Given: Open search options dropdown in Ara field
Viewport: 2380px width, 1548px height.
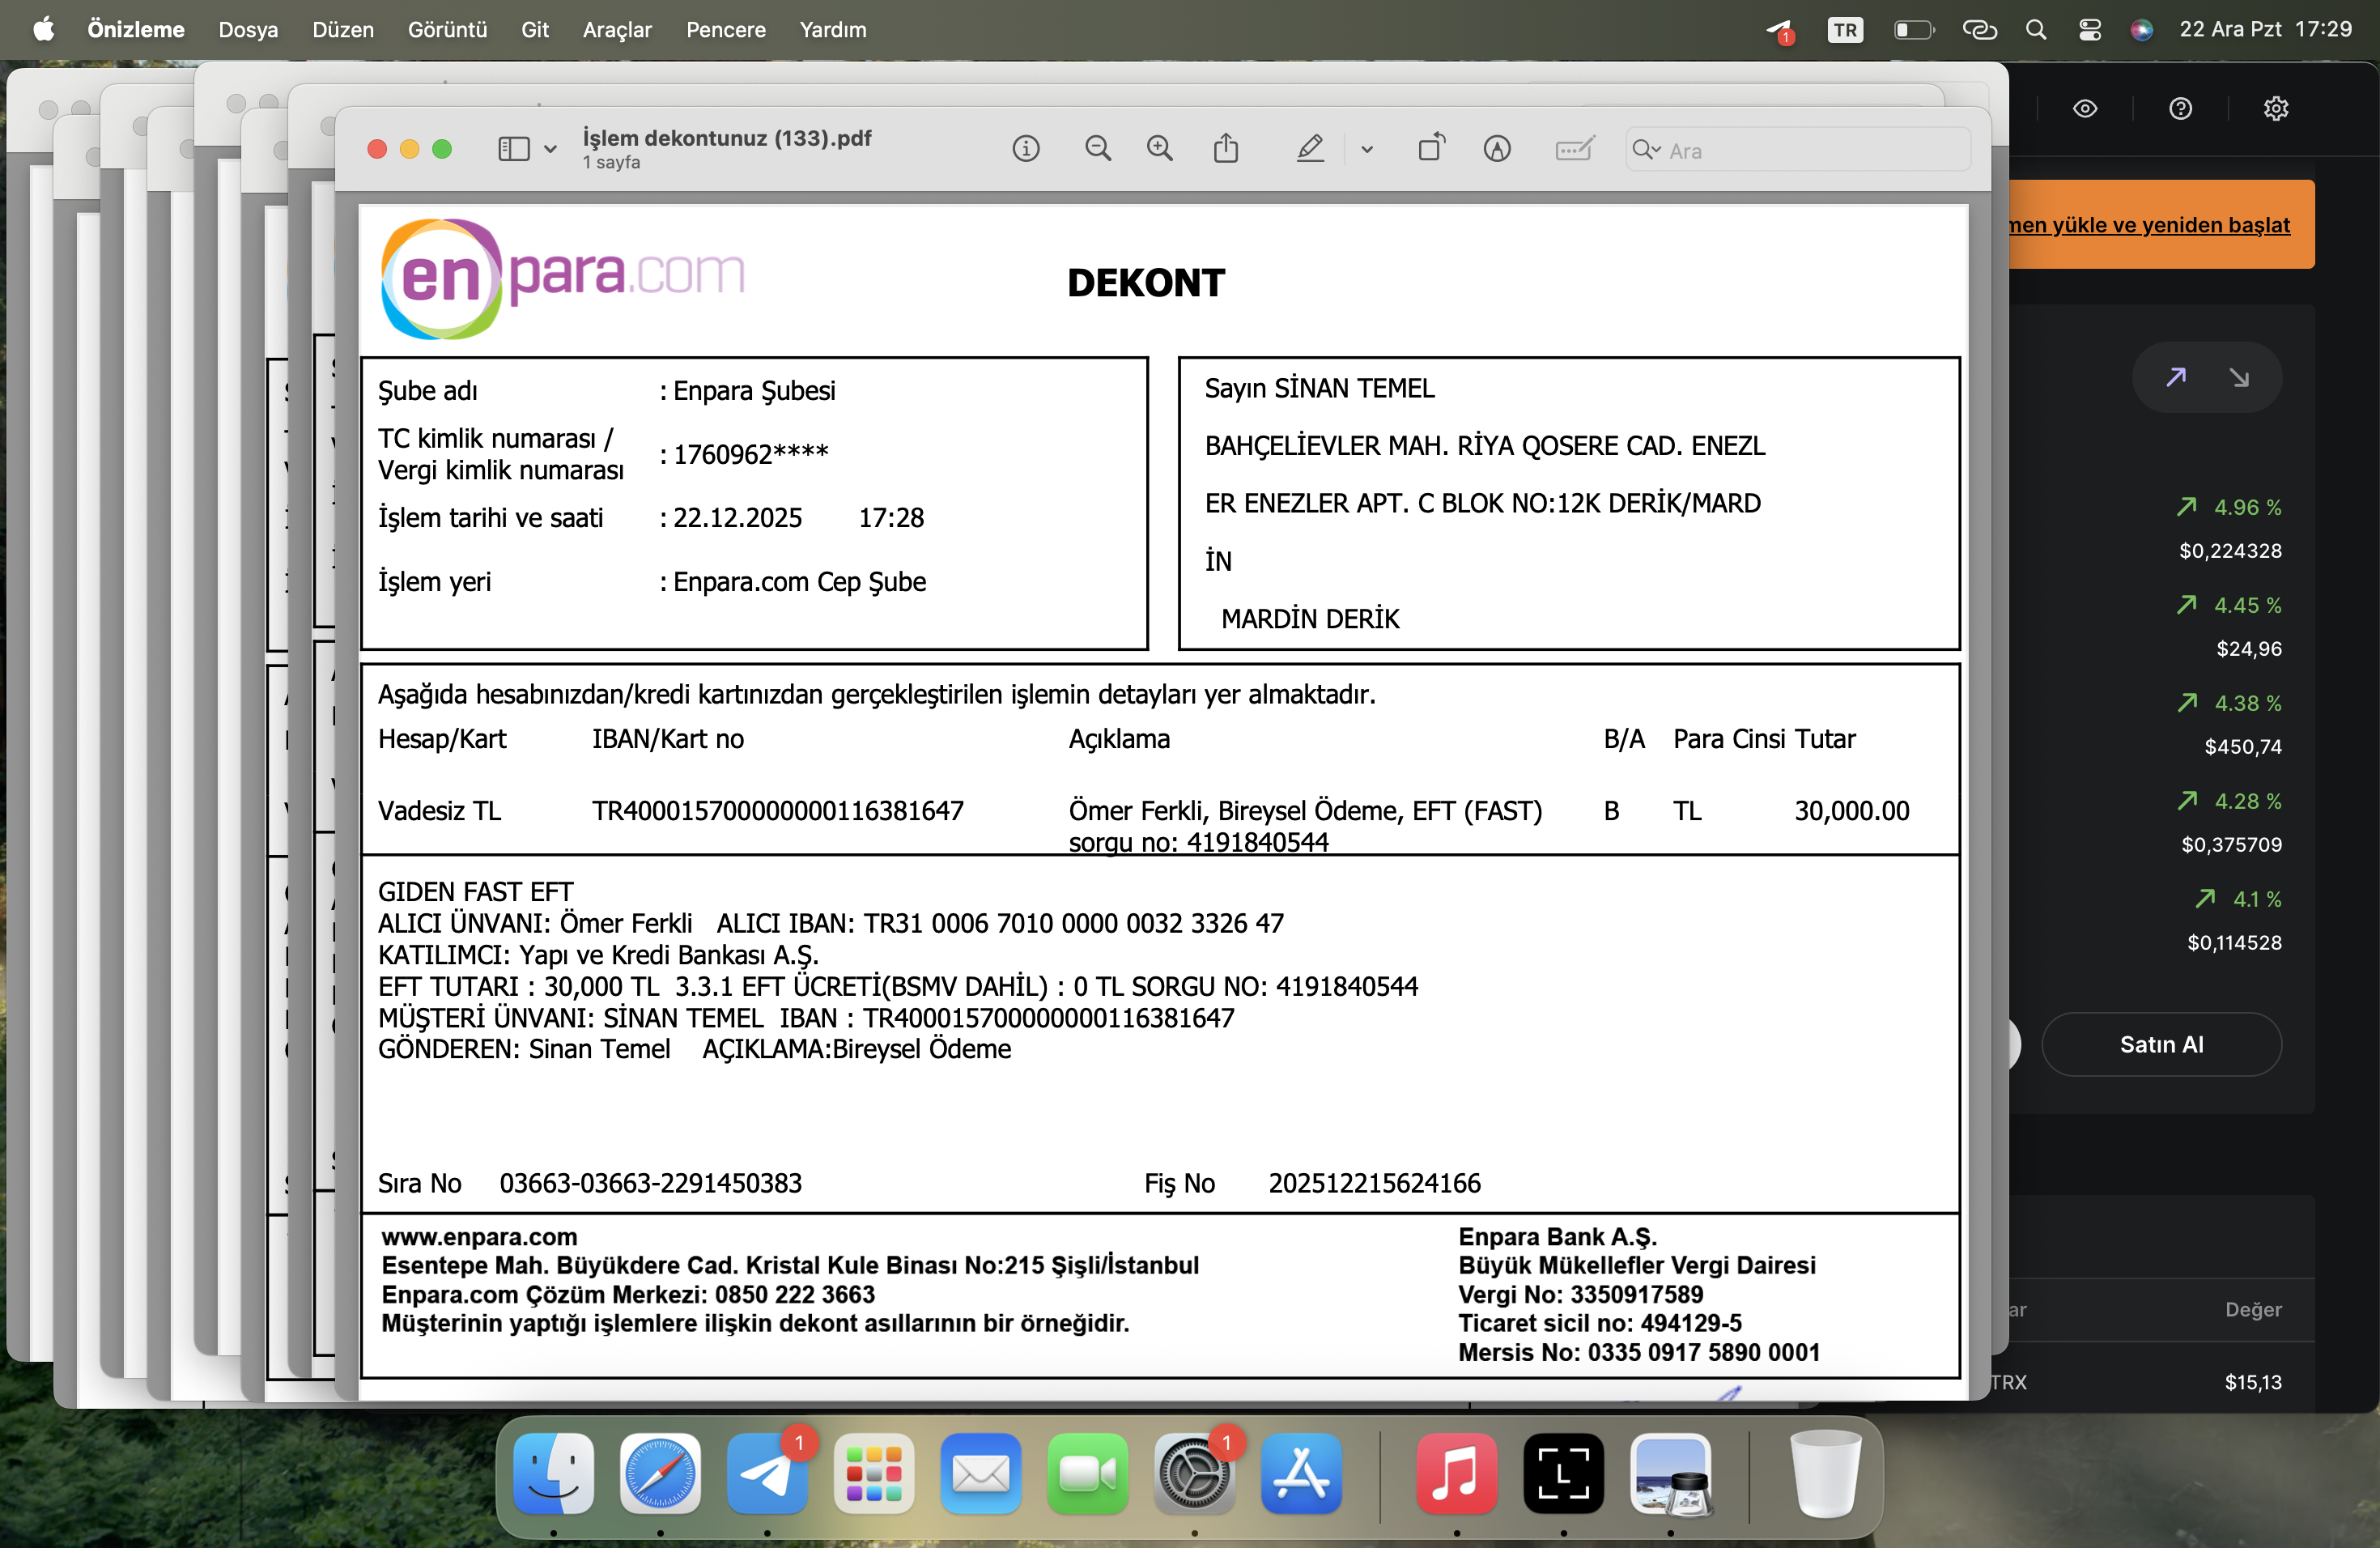Looking at the screenshot, I should [x=1647, y=151].
